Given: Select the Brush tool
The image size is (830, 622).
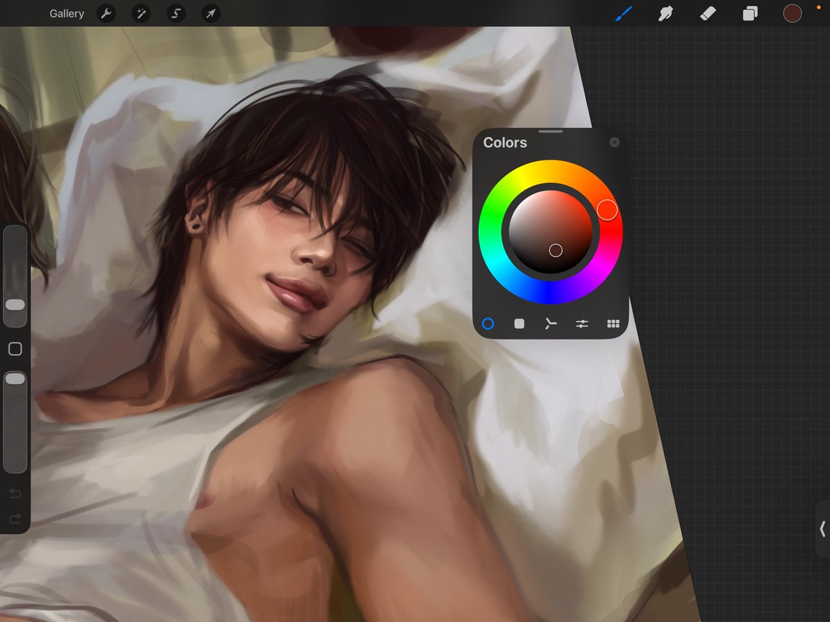Looking at the screenshot, I should (x=623, y=13).
